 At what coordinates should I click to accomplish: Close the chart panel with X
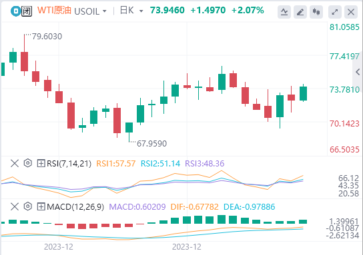pos(351,12)
